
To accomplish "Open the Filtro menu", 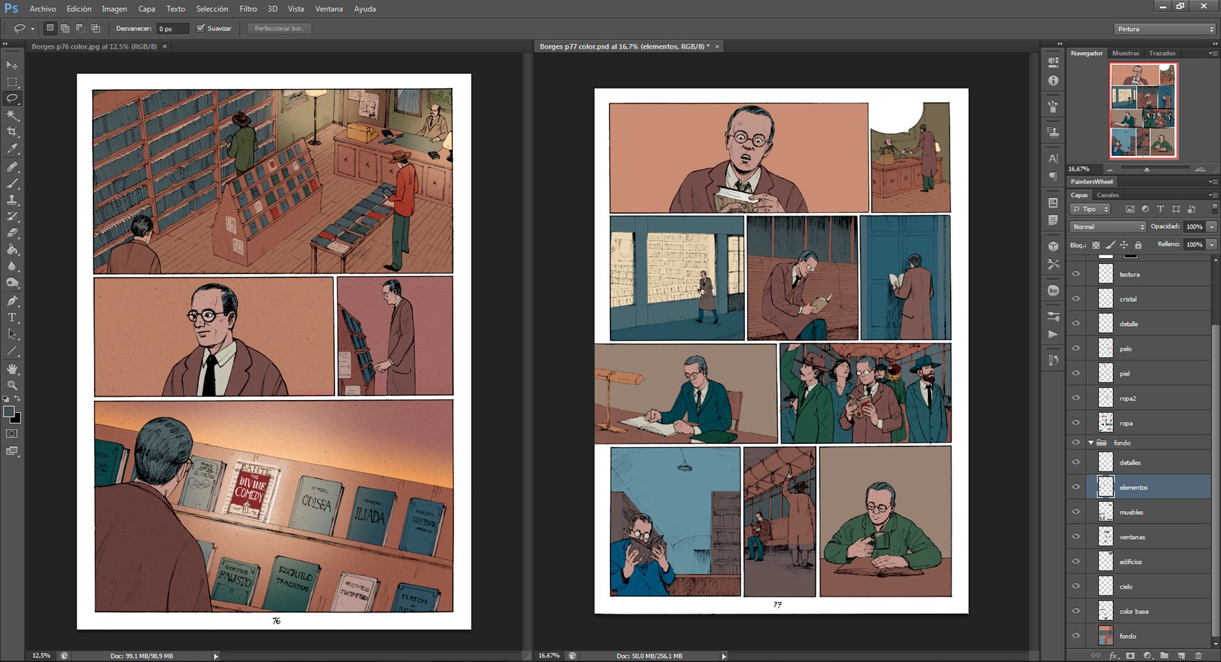I will pos(248,9).
